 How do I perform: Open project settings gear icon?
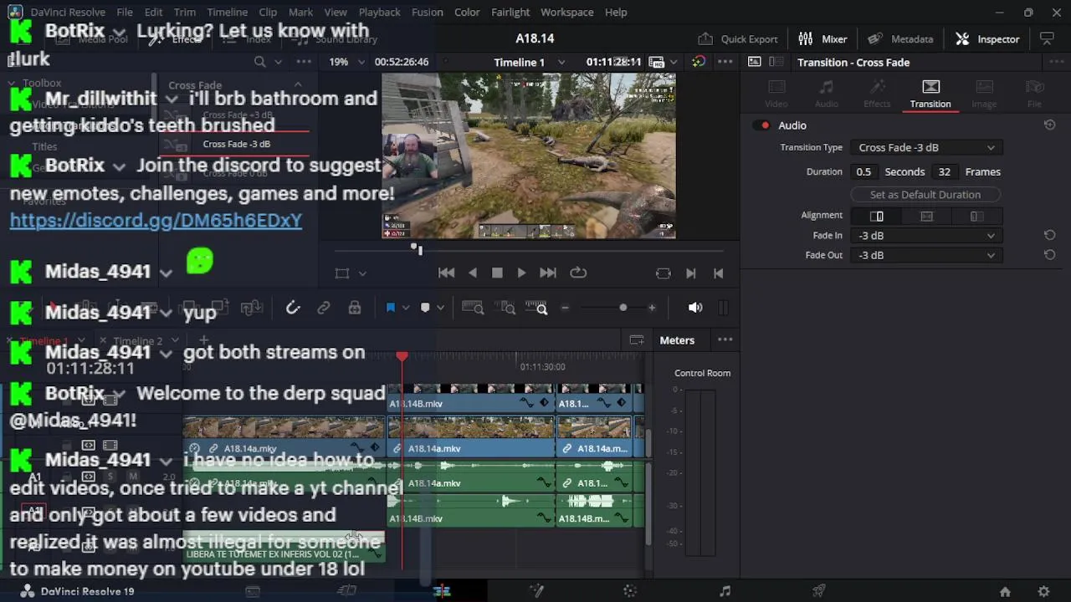(x=1043, y=591)
